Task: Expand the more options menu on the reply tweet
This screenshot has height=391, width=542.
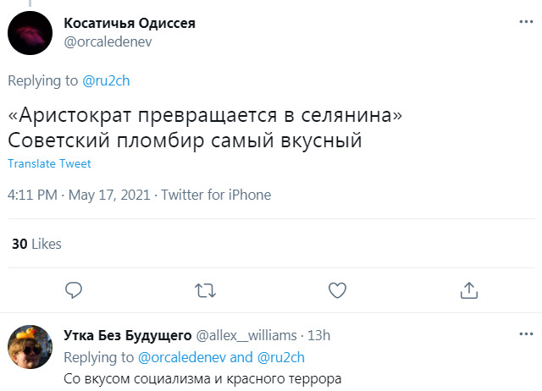Action: tap(525, 335)
